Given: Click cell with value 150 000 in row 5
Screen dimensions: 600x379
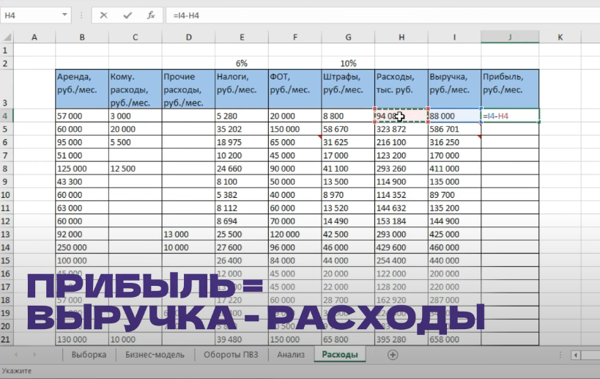Looking at the screenshot, I should pyautogui.click(x=295, y=129).
